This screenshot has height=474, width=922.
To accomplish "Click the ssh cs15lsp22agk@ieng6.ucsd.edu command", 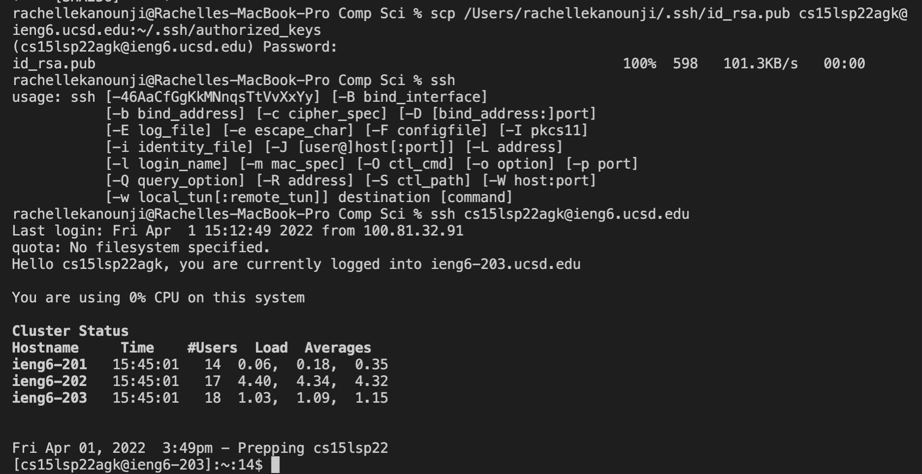I will click(560, 214).
